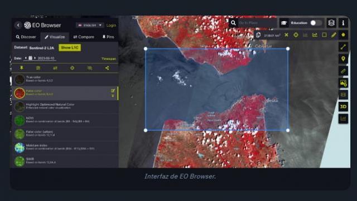
Task: Open the line drawing tool
Action: tap(344, 47)
